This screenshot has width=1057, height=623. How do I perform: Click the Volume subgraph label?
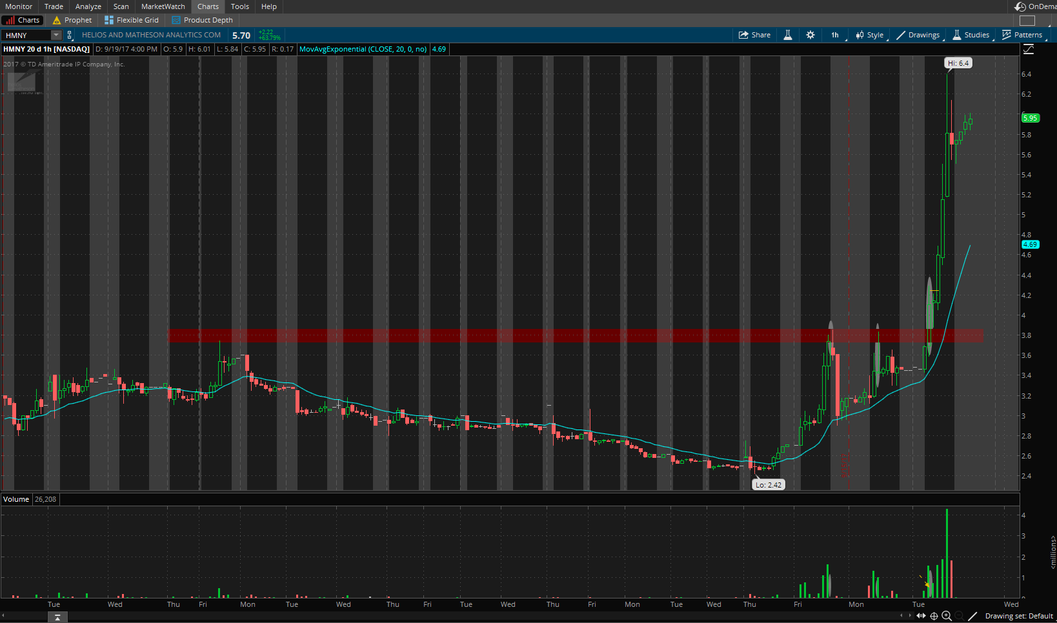tap(16, 499)
